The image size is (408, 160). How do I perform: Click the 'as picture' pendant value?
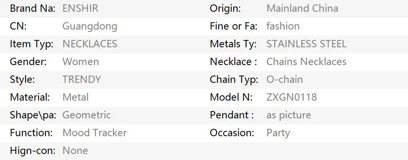coord(289,115)
